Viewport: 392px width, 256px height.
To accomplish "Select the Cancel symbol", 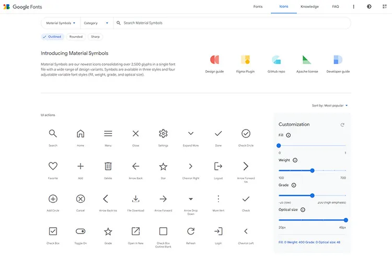I will pos(80,199).
